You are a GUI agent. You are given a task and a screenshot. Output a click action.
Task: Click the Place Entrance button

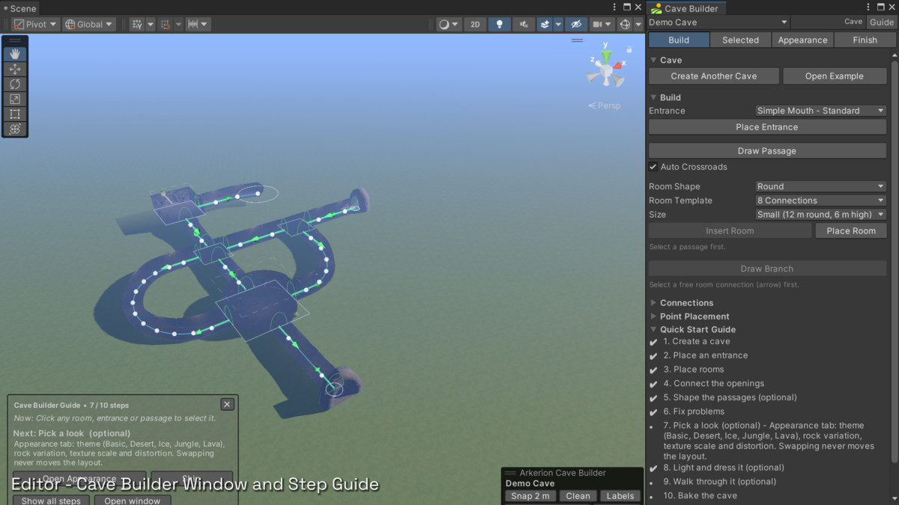click(767, 127)
